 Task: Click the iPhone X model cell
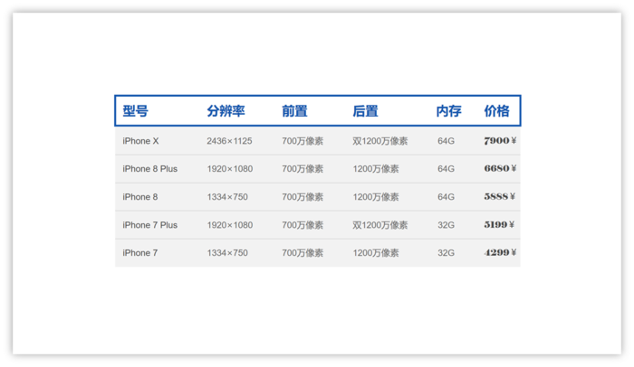pos(140,141)
